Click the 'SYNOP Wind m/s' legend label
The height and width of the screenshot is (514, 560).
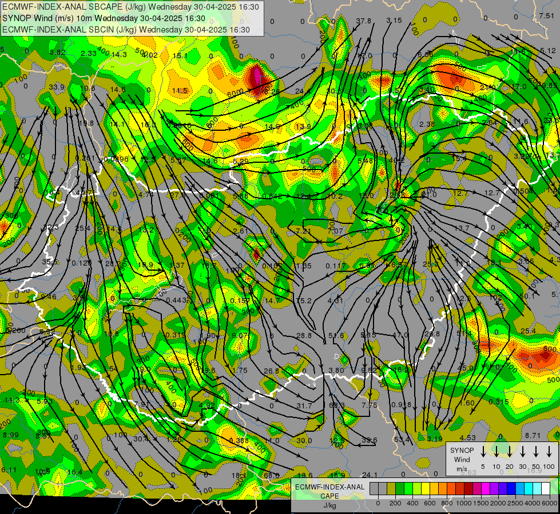(x=462, y=459)
